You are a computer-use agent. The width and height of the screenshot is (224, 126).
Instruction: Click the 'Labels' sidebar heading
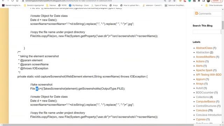coord(196,42)
